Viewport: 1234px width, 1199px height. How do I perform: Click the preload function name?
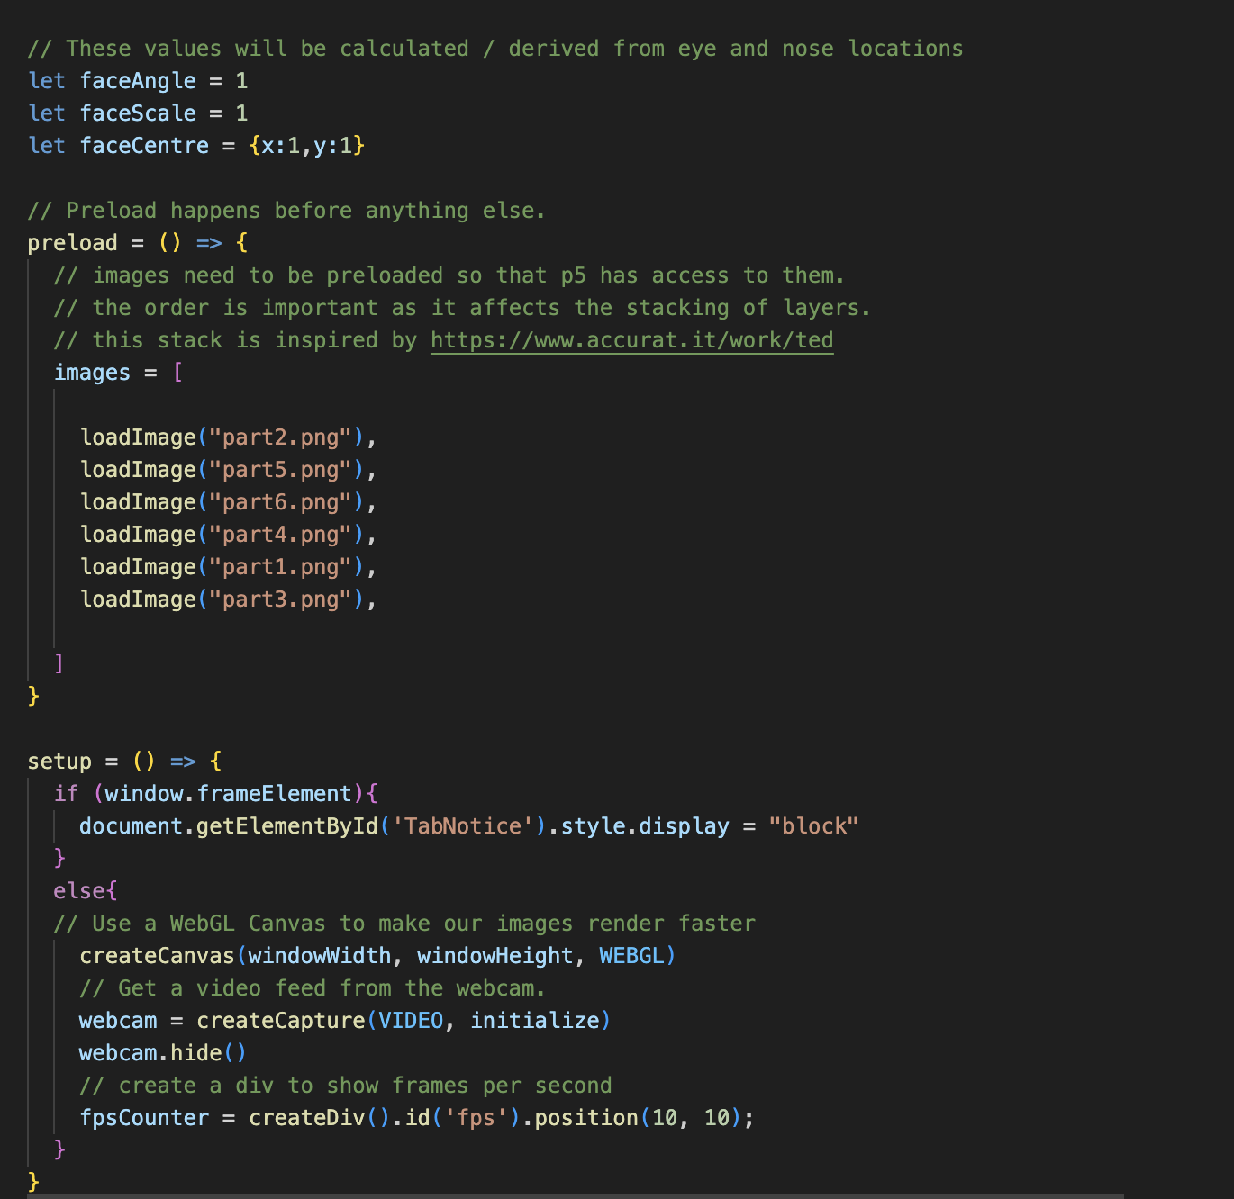pos(72,243)
